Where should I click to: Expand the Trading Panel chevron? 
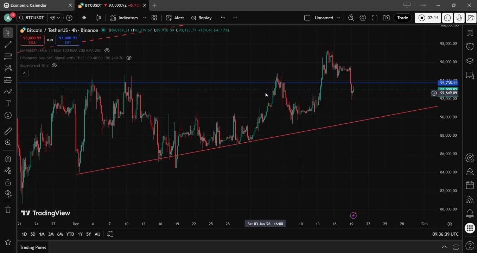pyautogui.click(x=445, y=247)
